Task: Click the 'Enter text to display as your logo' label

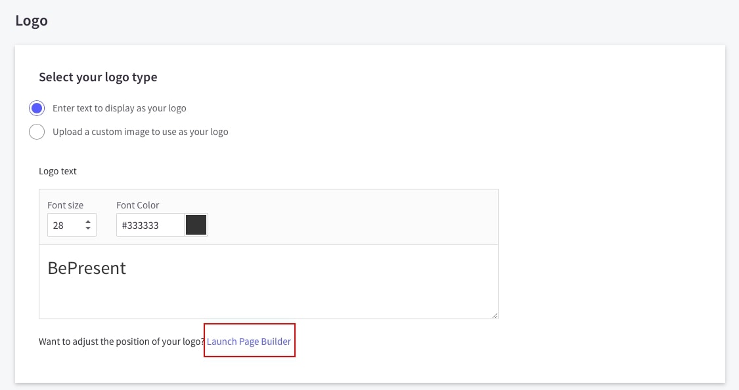Action: (120, 108)
